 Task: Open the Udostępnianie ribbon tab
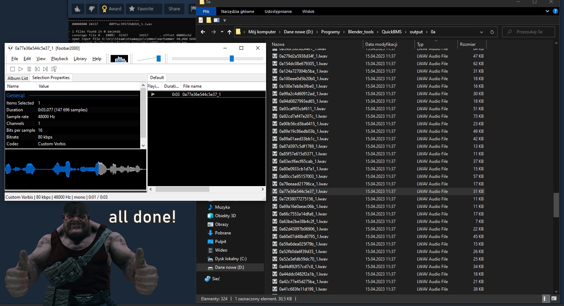278,11
